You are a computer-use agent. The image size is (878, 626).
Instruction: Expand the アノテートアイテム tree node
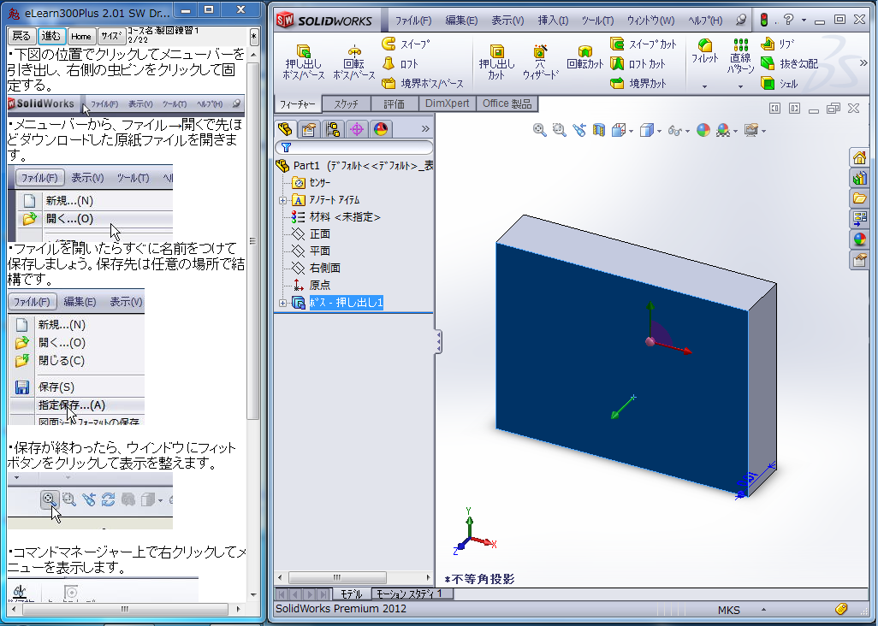[282, 200]
